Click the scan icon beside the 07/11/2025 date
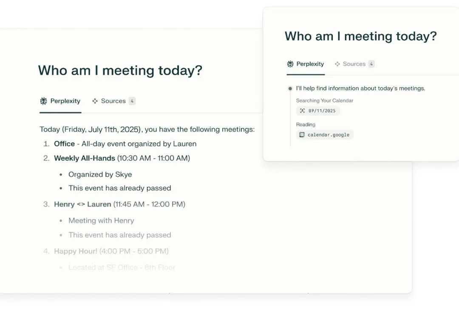Viewport: 459px width, 311px height. [x=302, y=111]
